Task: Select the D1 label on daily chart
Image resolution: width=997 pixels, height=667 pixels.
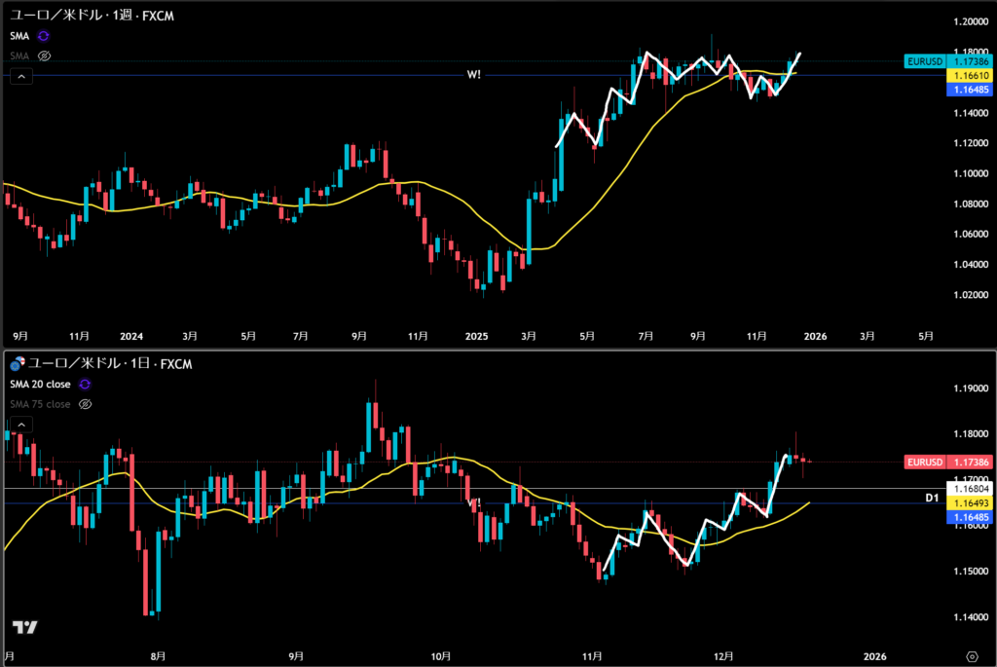Action: [931, 498]
